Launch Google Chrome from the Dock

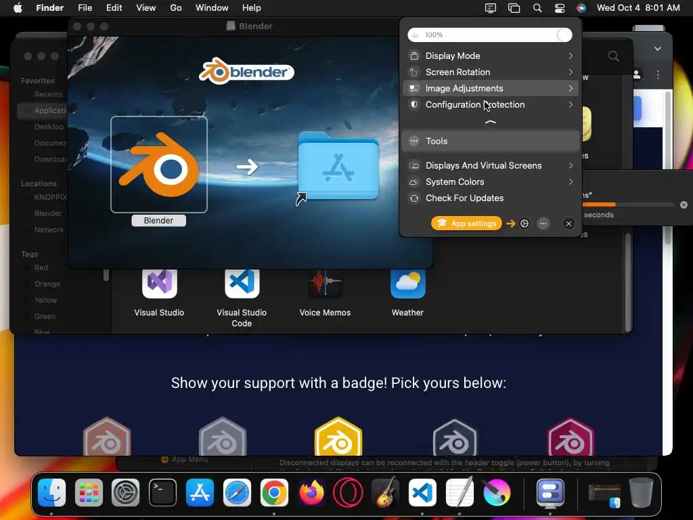coord(274,493)
